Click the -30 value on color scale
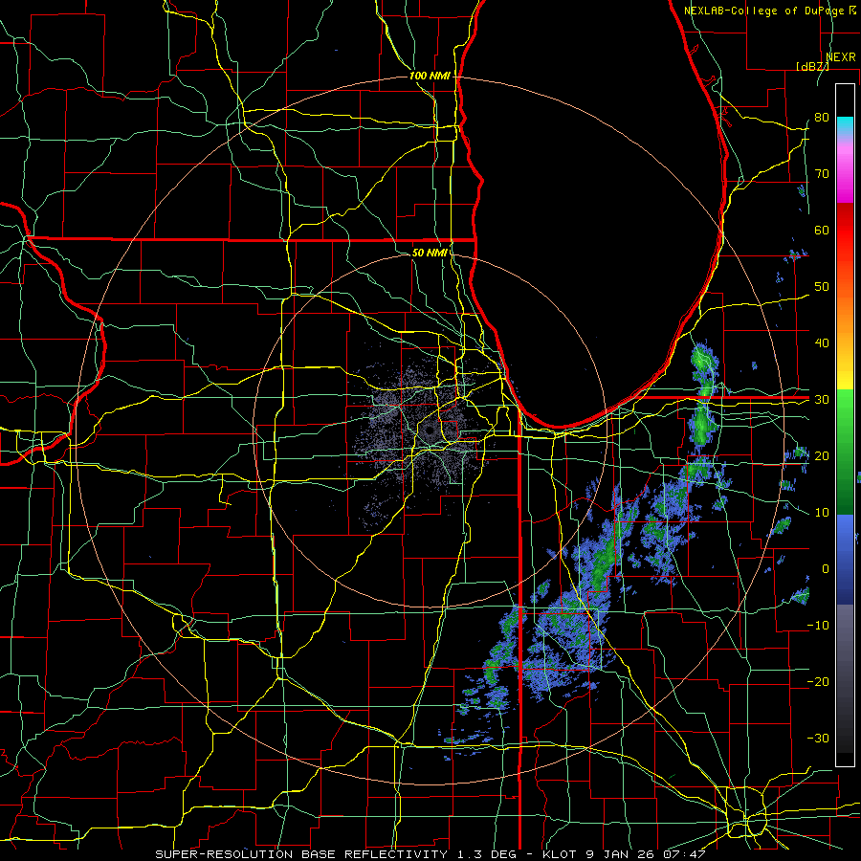The height and width of the screenshot is (861, 861). [x=818, y=739]
